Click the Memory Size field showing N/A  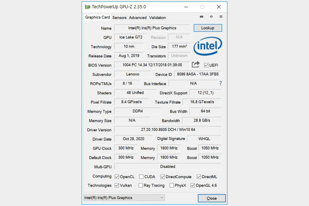tap(132, 120)
